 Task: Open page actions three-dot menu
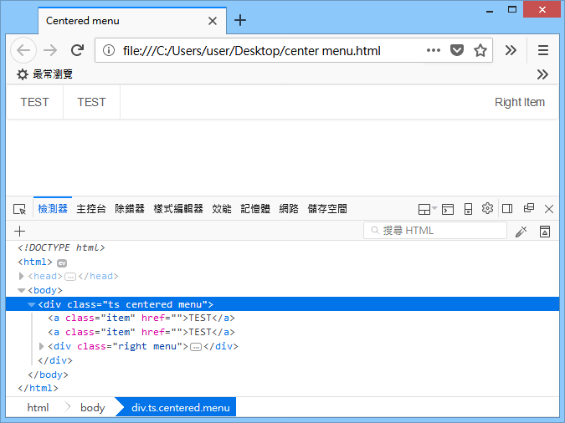(x=433, y=50)
